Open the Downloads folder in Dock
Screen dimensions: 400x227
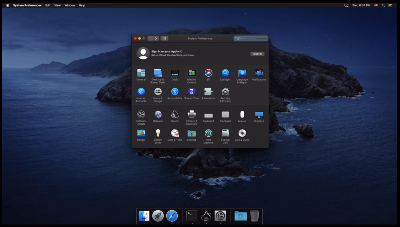pos(240,216)
